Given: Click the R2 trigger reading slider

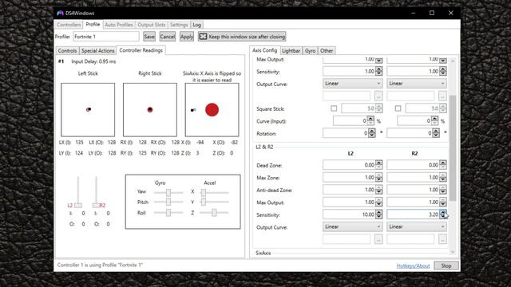Looking at the screenshot, I should point(96,192).
